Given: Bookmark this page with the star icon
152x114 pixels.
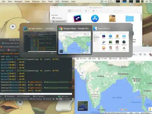Looking at the screenshot, I should (145, 55).
